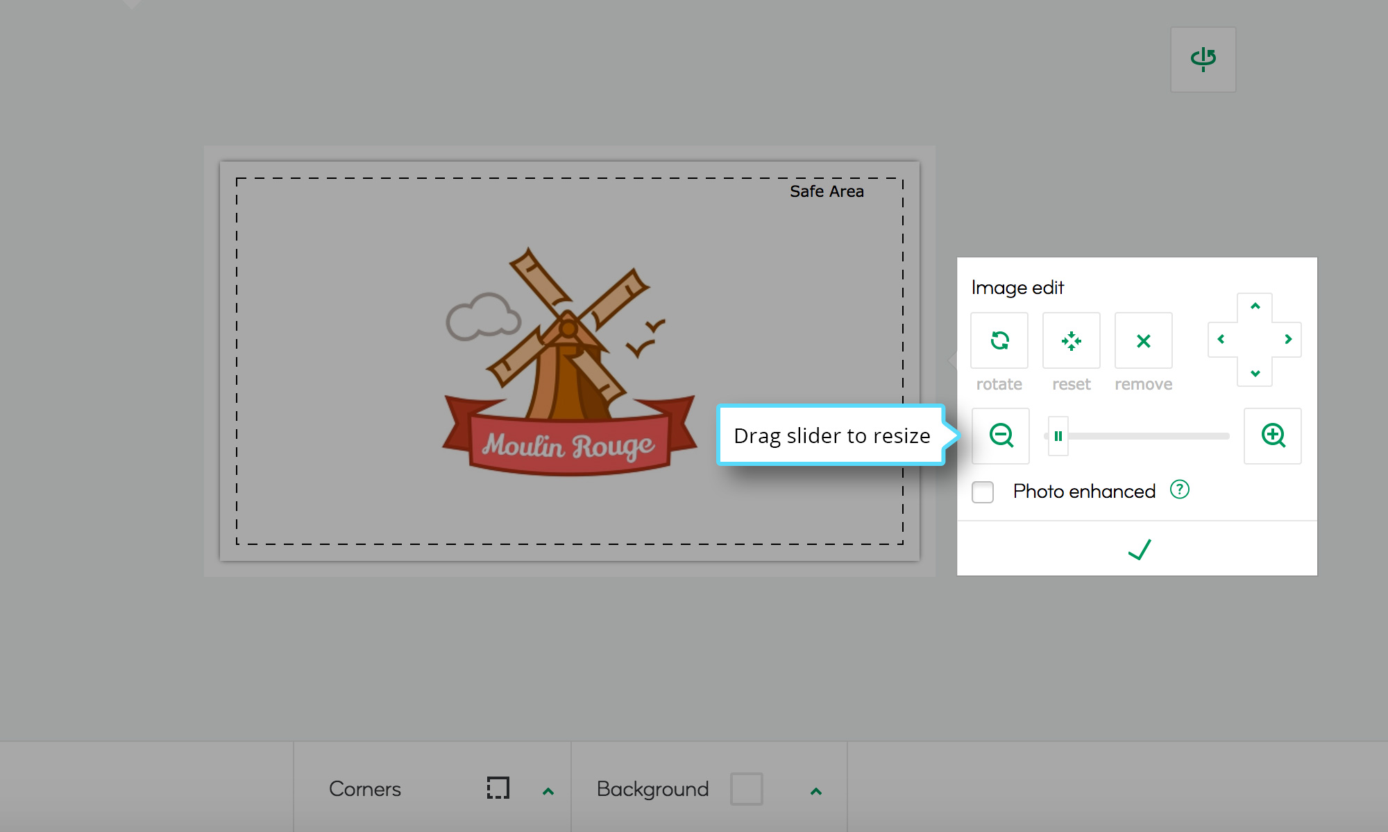
Task: Click the Corners dashed-square icon
Action: 498,788
